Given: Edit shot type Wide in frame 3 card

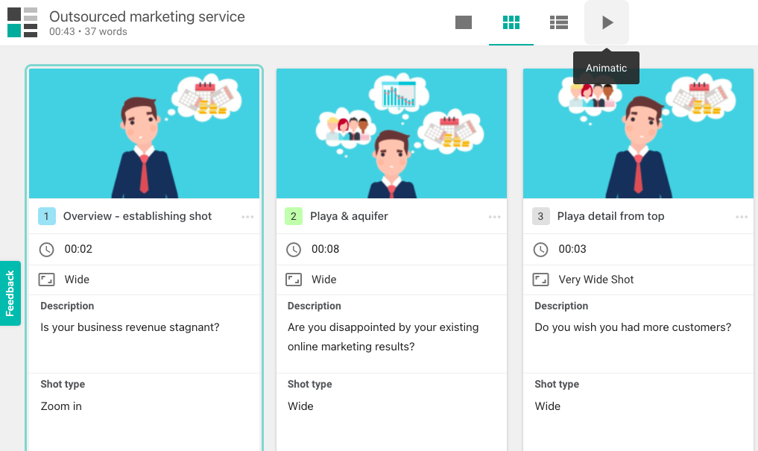Looking at the screenshot, I should pyautogui.click(x=547, y=406).
